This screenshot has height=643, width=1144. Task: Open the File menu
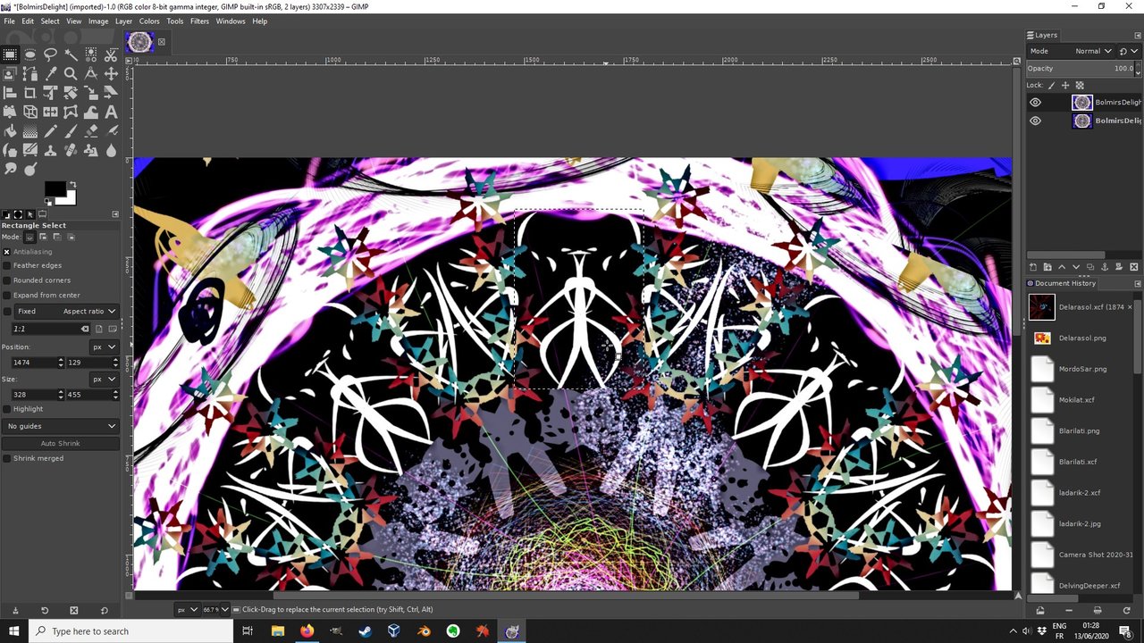9,21
